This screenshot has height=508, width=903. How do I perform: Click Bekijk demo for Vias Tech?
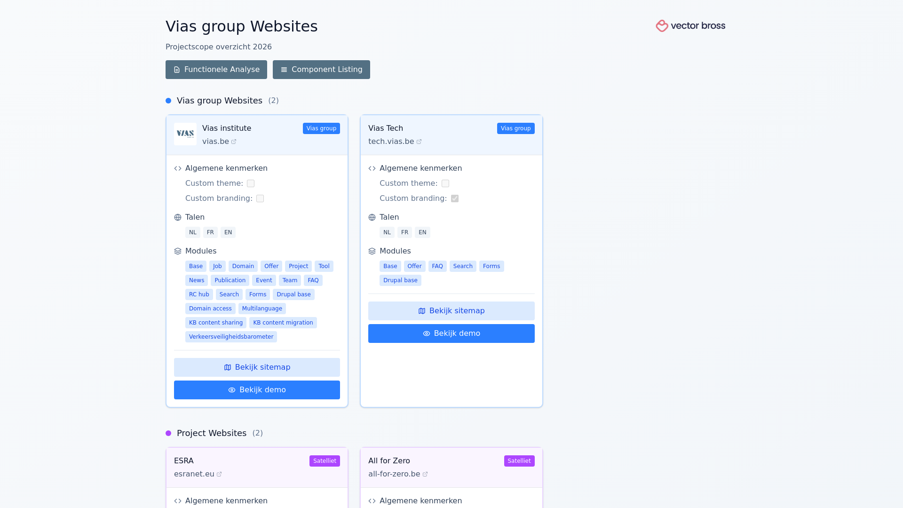[451, 333]
